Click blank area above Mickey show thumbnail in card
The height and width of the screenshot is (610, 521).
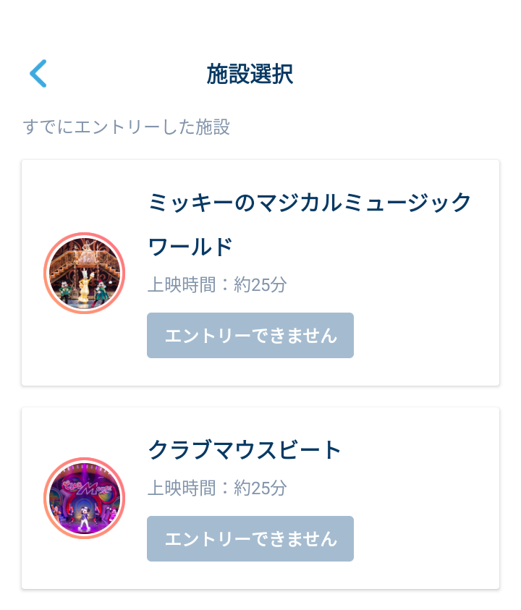[85, 195]
